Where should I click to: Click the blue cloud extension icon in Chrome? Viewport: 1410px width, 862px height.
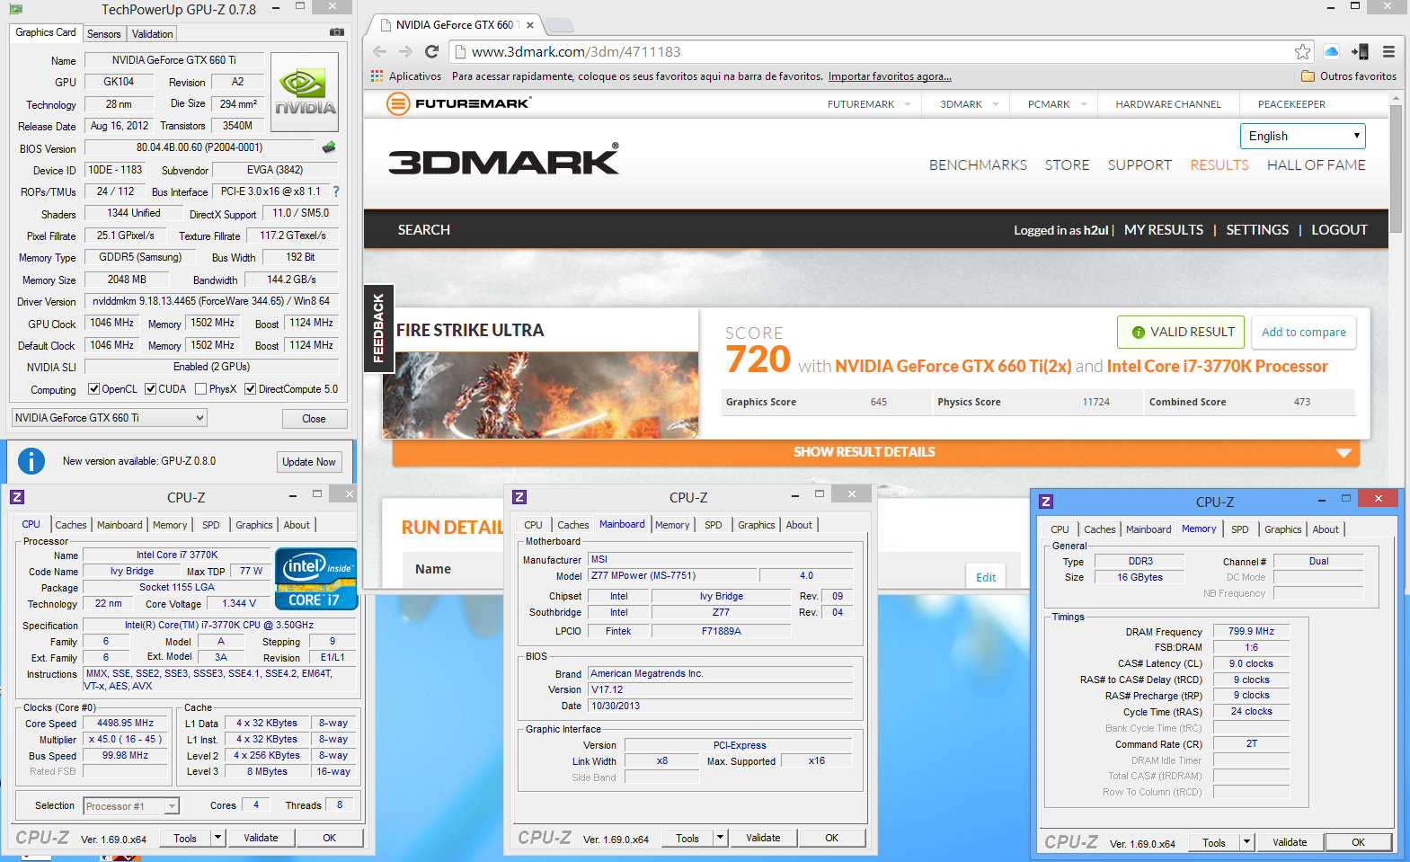click(1332, 51)
